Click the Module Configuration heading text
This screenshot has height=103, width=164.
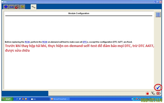[x=79, y=13]
